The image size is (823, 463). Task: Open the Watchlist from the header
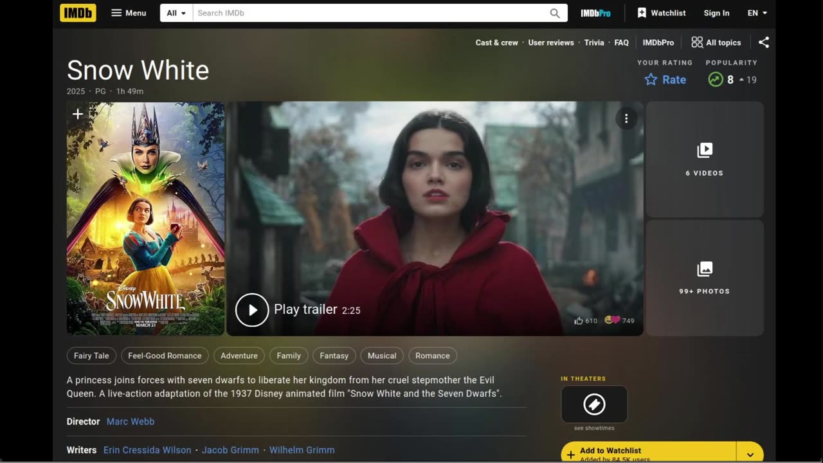point(662,13)
